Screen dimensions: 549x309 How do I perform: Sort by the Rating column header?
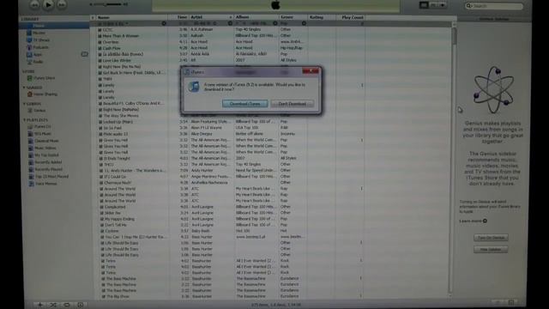tap(322, 17)
